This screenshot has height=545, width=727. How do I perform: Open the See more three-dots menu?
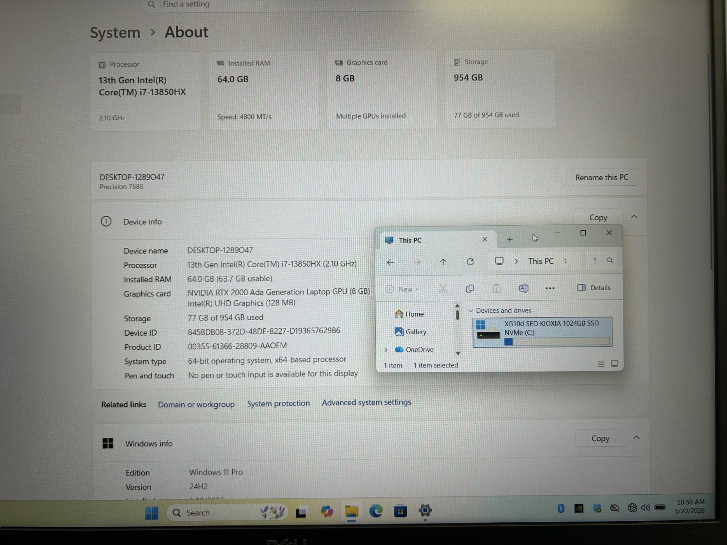550,288
